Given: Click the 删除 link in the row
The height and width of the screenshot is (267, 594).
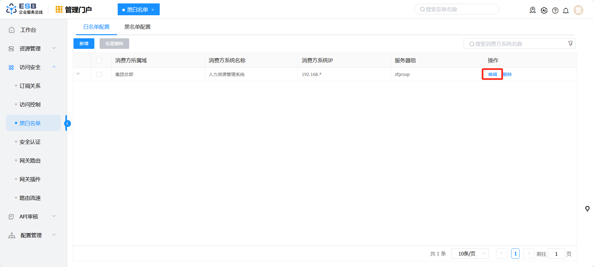Looking at the screenshot, I should 507,74.
